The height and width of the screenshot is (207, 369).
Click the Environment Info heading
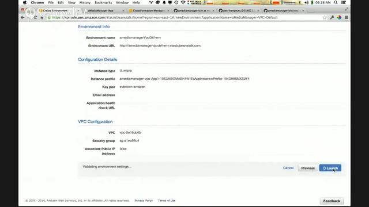94,27
